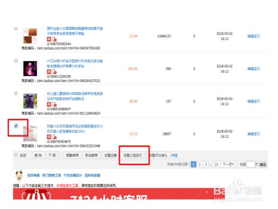278x209 pixels.
Task: Click the red customer service banner
Action: [118, 194]
